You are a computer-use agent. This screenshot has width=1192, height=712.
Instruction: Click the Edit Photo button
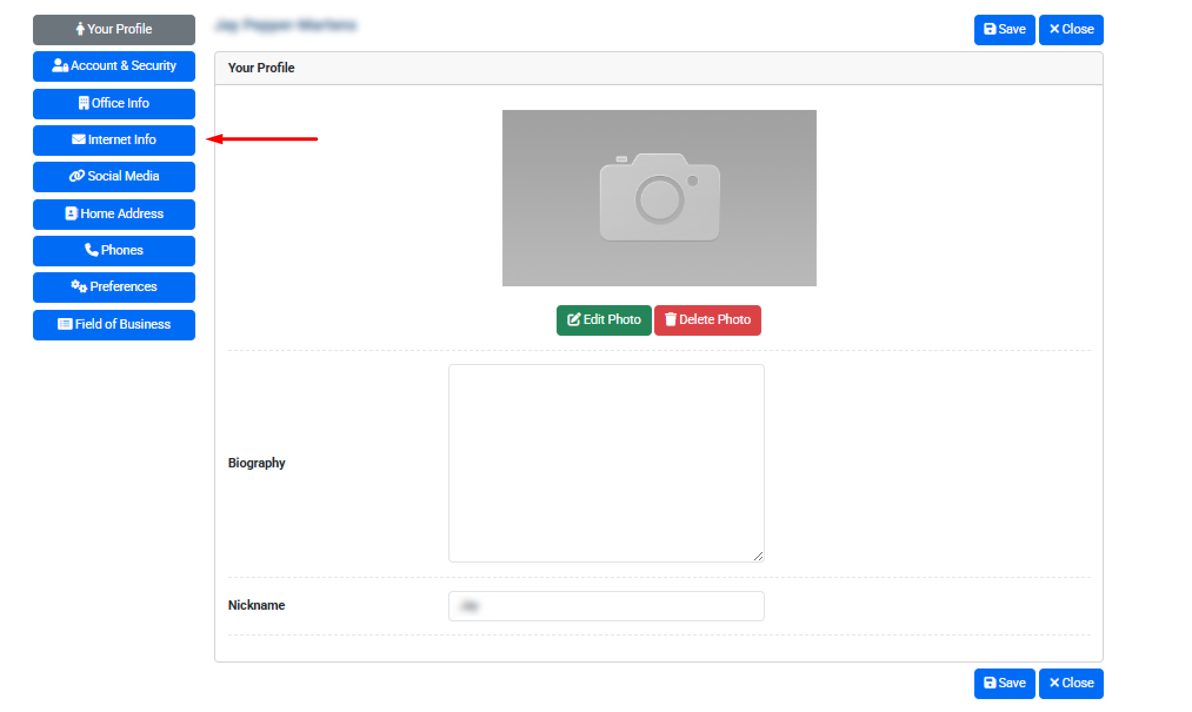pyautogui.click(x=604, y=320)
